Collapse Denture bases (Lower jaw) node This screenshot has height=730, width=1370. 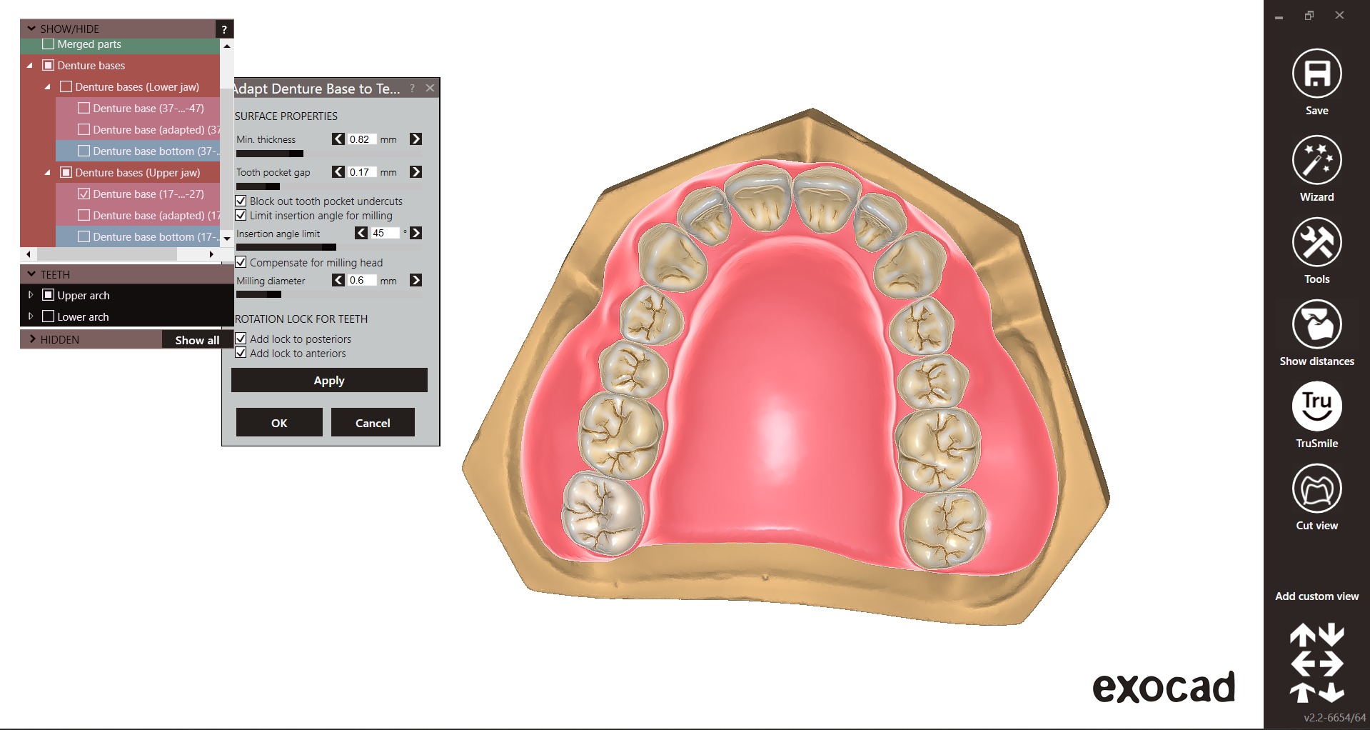48,87
